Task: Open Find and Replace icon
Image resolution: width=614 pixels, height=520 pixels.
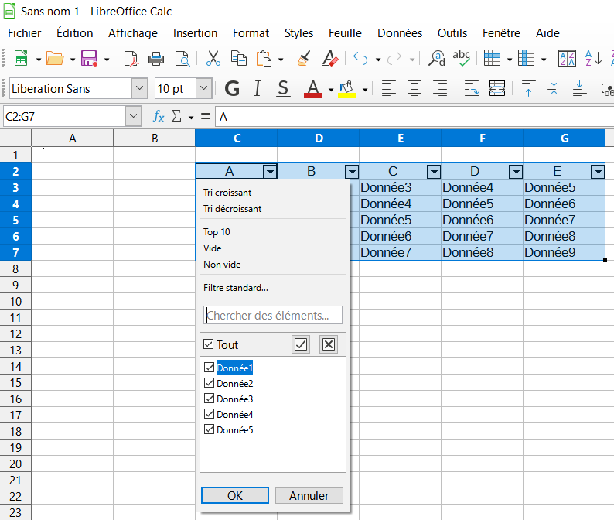Action: click(x=437, y=58)
